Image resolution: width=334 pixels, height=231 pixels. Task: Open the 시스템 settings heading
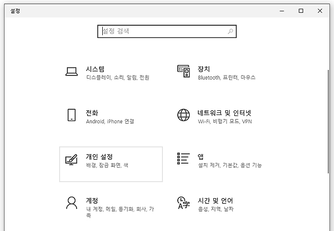click(95, 69)
